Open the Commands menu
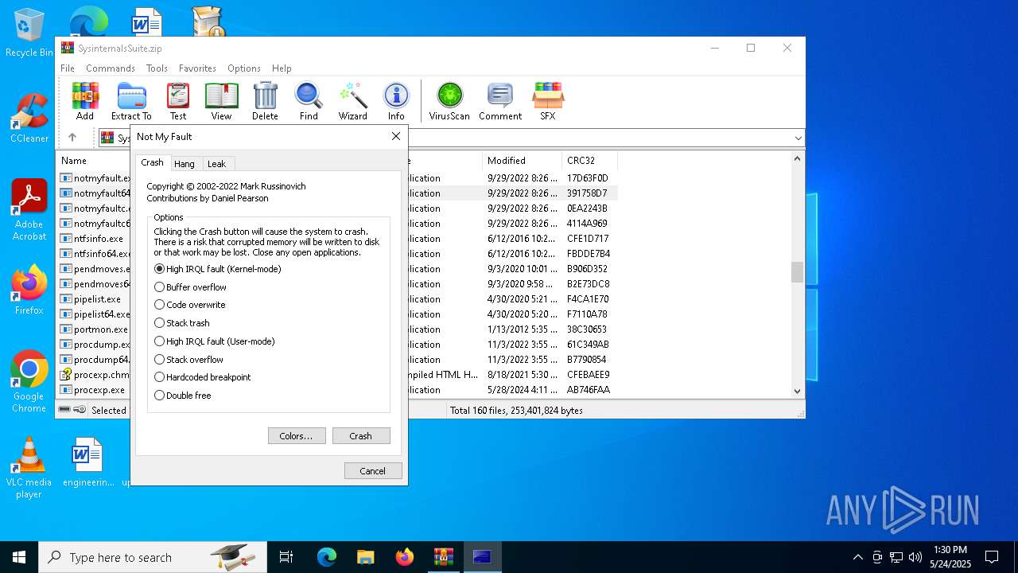Image resolution: width=1018 pixels, height=573 pixels. (x=111, y=68)
